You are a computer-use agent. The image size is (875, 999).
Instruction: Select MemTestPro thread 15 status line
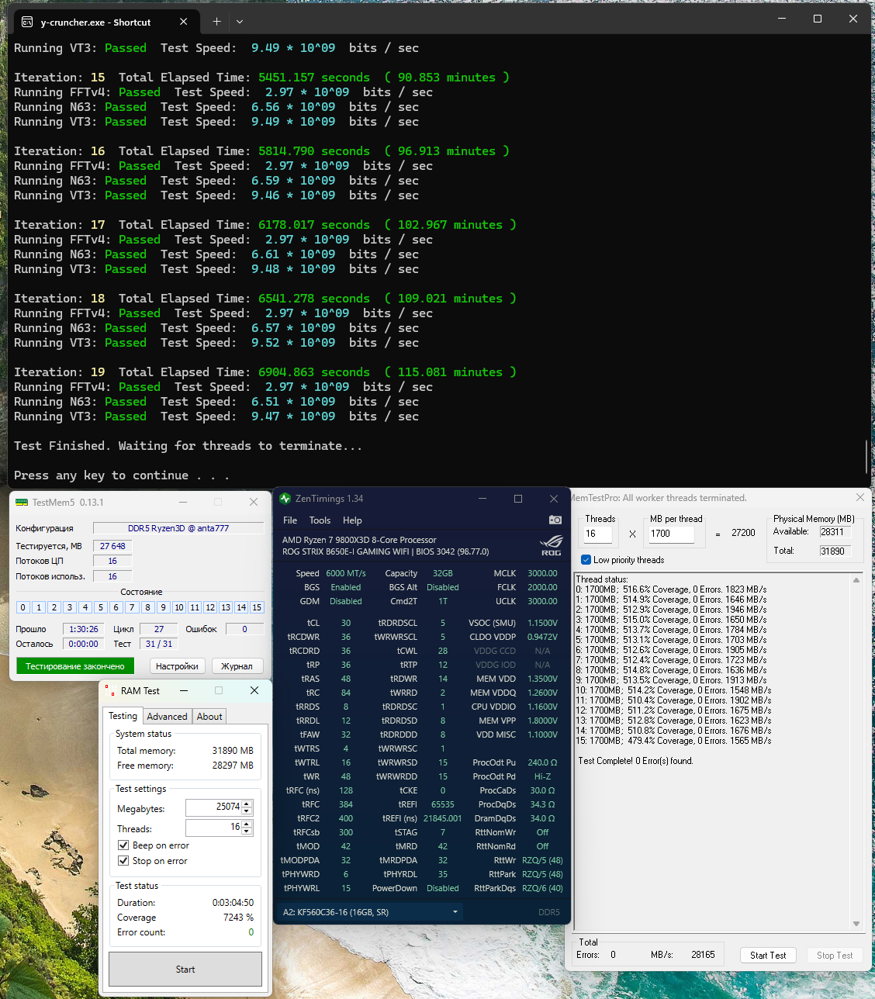[x=673, y=741]
